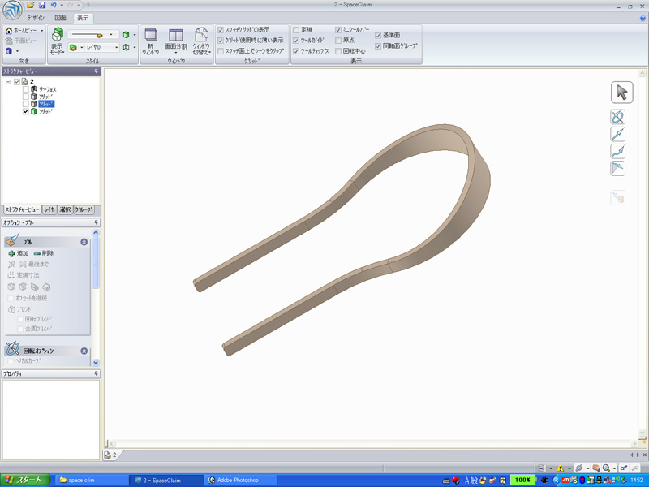This screenshot has height=487, width=649.
Task: Select the arrow cursor tool guide
Action: 621,92
